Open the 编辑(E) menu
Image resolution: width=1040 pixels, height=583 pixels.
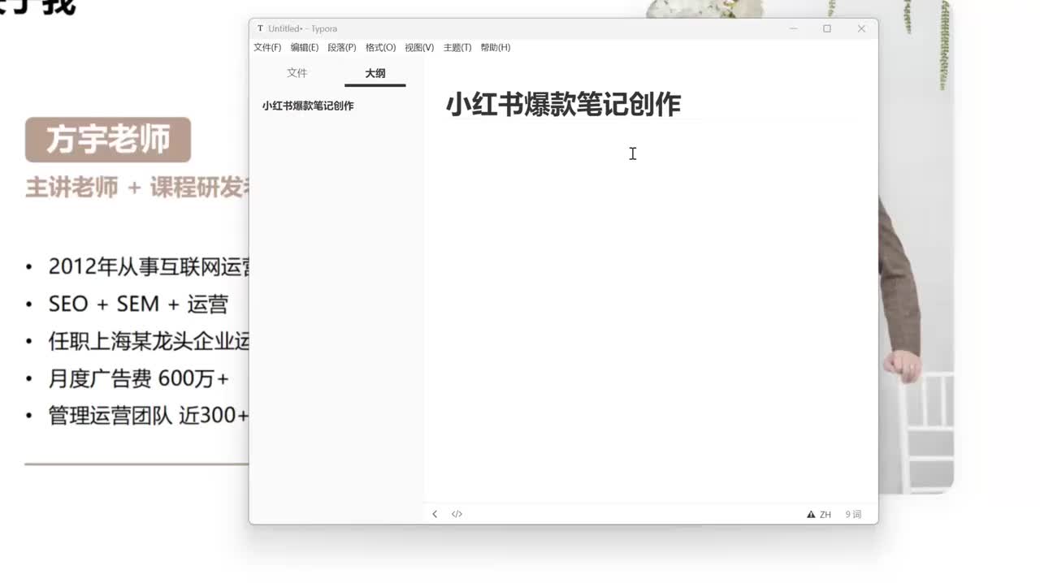[x=305, y=48]
